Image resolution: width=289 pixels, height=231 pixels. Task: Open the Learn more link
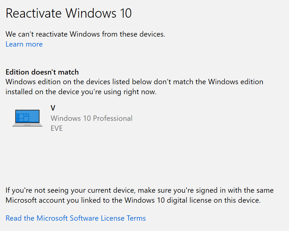click(24, 44)
